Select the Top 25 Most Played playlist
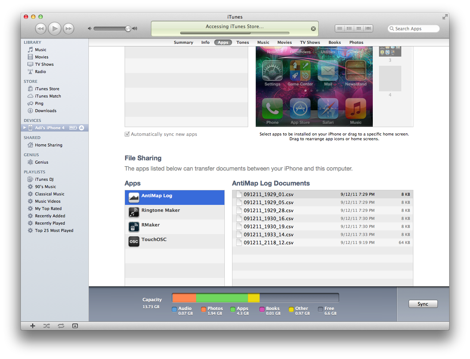470x359 pixels. point(54,230)
